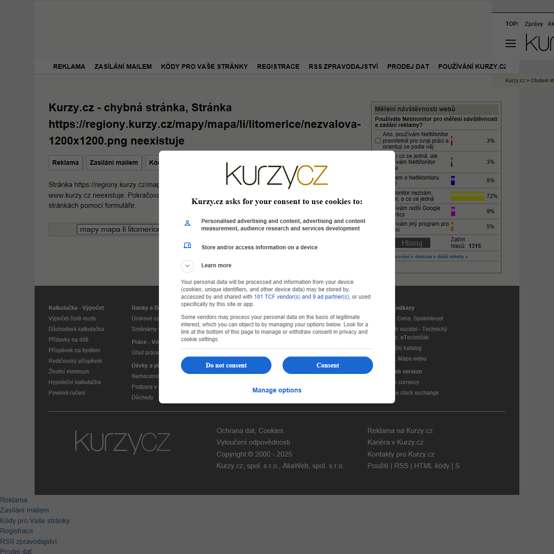Click the bottom-left Registrace link
The height and width of the screenshot is (554, 554).
(x=17, y=531)
